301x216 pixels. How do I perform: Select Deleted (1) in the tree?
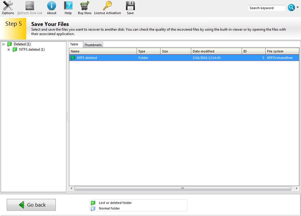coord(22,44)
